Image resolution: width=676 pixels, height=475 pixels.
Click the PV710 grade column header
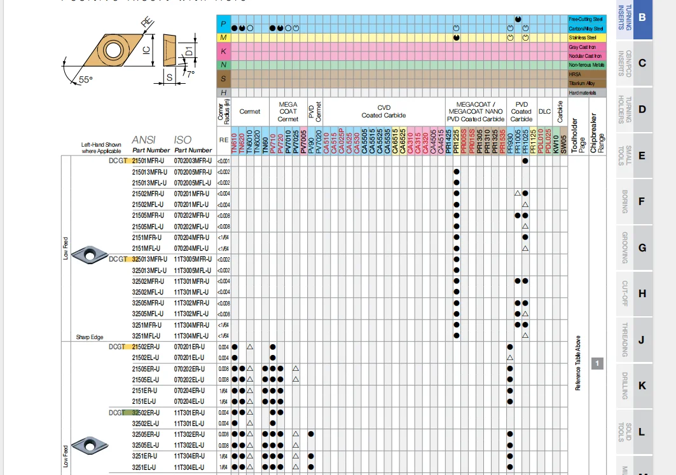pos(272,140)
